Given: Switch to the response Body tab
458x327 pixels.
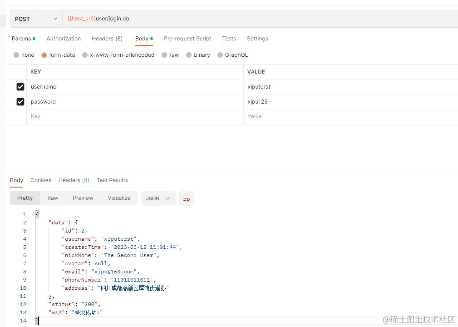Looking at the screenshot, I should tap(16, 180).
